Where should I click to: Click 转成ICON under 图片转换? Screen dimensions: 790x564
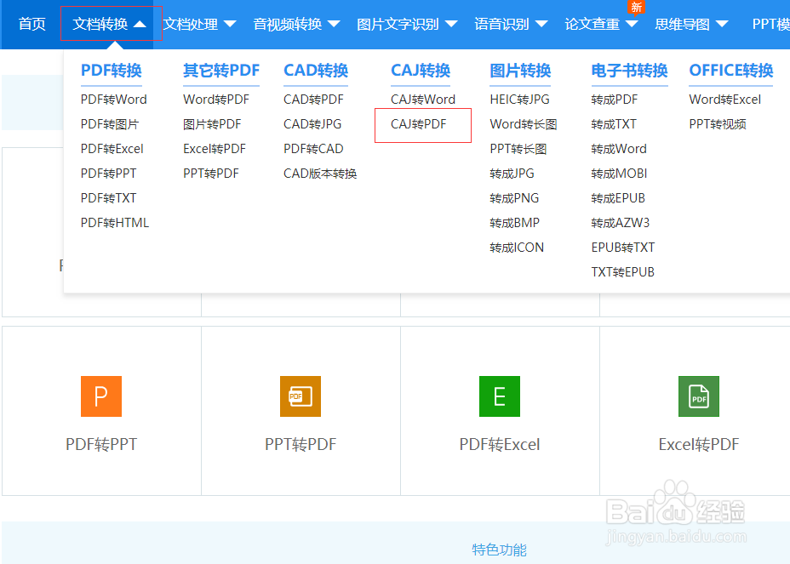[x=516, y=247]
